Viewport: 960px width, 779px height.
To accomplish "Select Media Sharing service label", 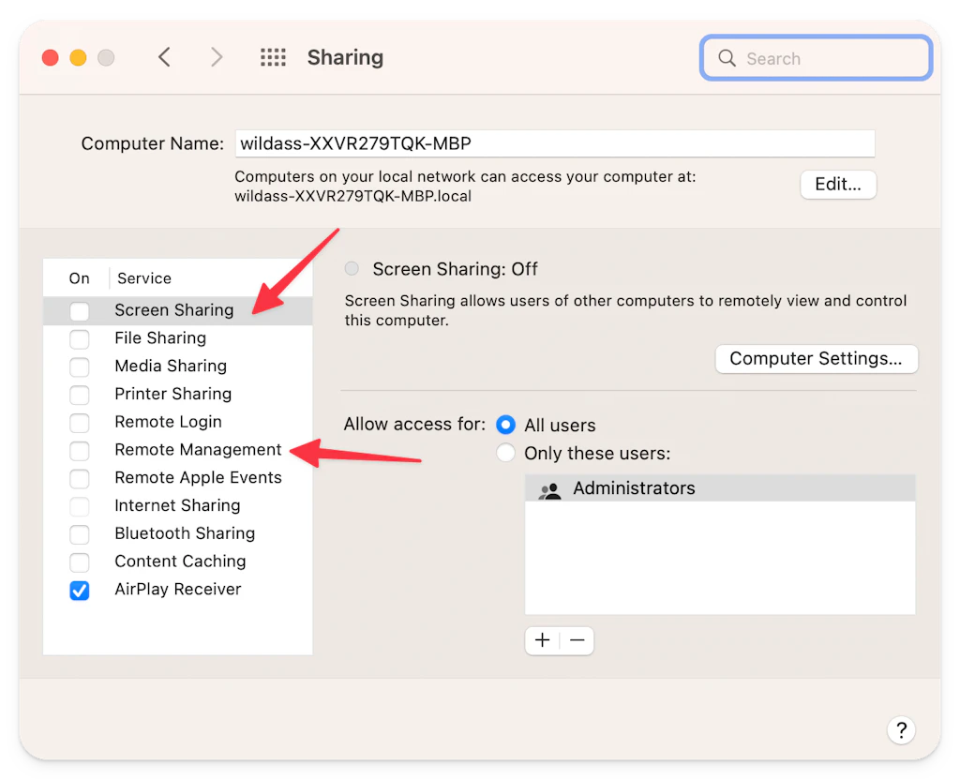I will tap(171, 366).
